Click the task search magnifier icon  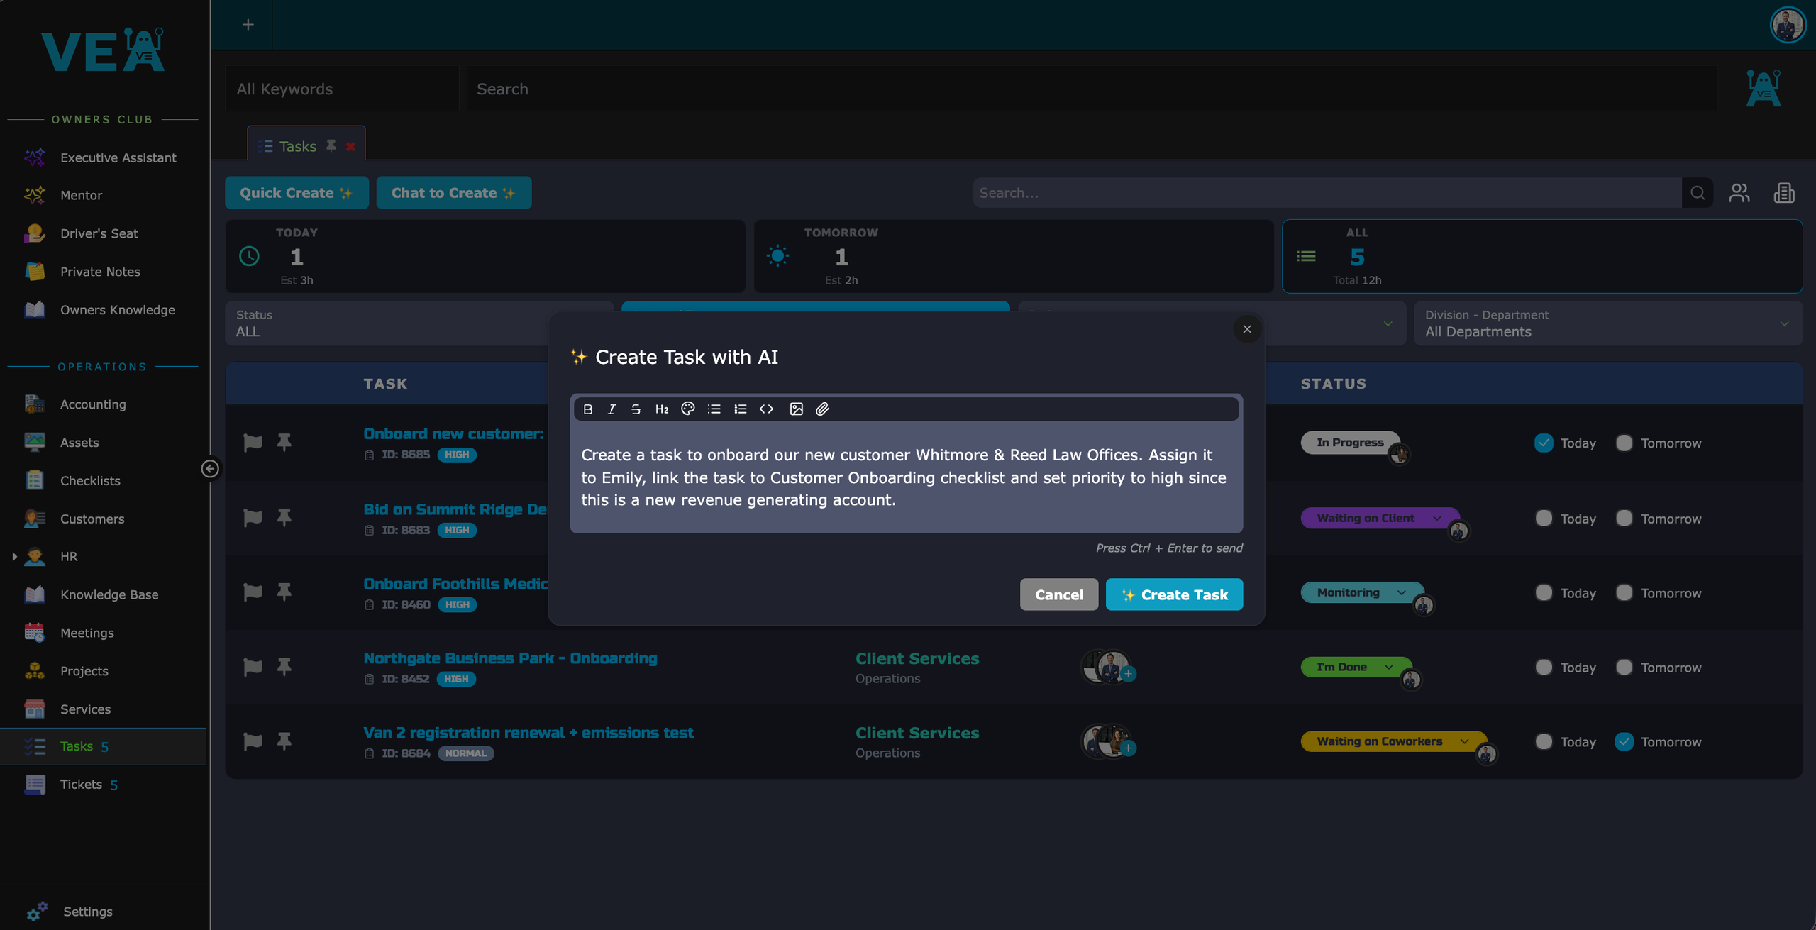click(x=1697, y=193)
